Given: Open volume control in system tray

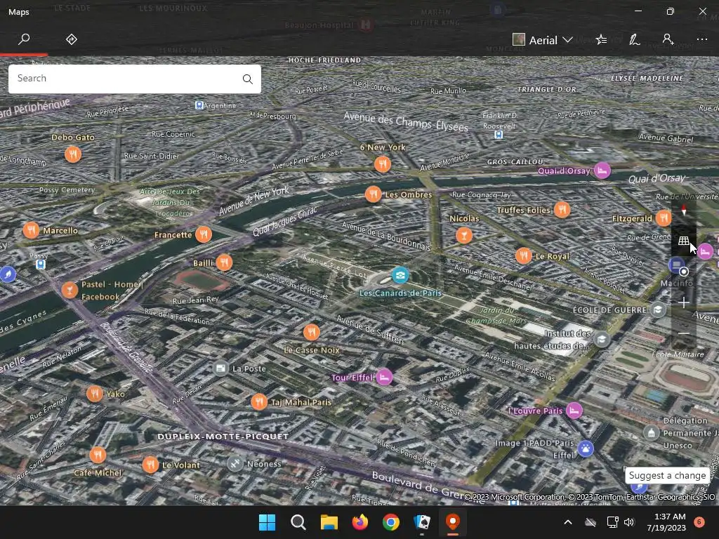Looking at the screenshot, I should 629,522.
